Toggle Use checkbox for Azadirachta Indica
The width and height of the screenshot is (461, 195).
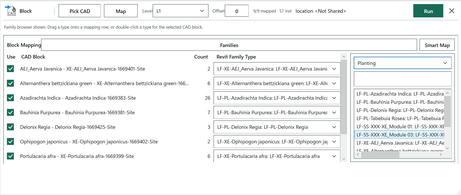pyautogui.click(x=11, y=98)
